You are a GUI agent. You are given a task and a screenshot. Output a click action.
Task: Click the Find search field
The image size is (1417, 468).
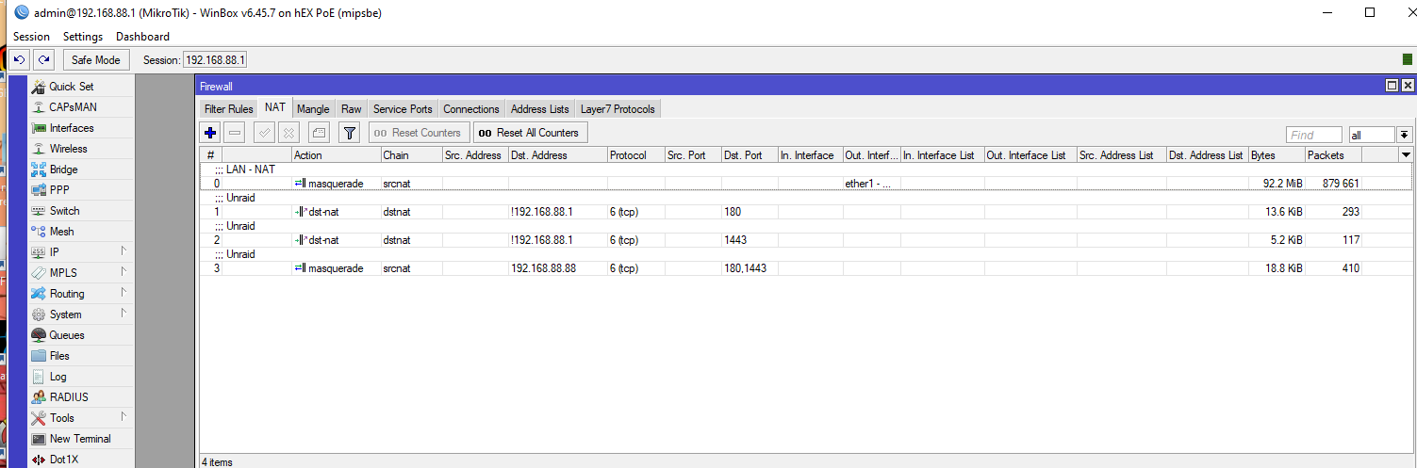point(1313,136)
